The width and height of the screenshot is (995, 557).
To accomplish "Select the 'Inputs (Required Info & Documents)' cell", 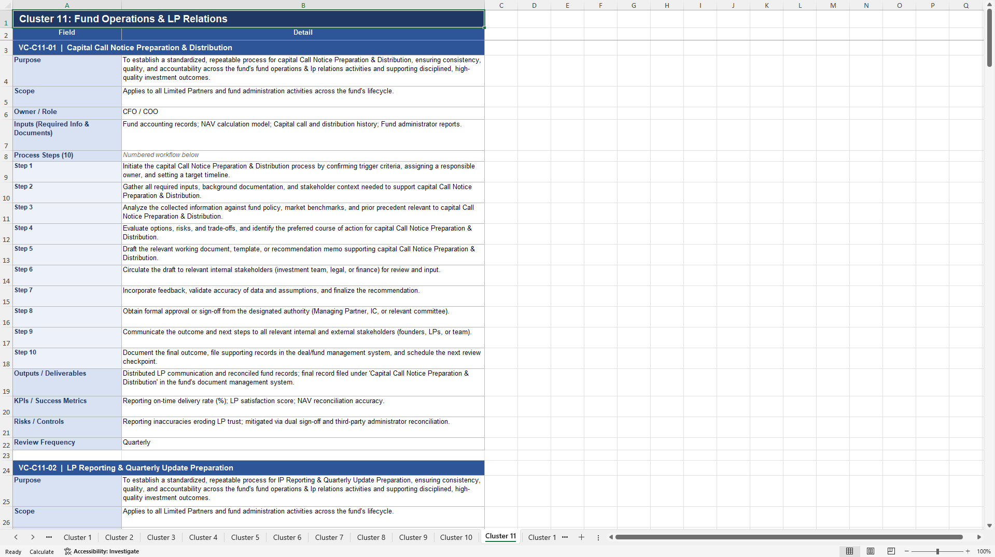I will point(67,135).
